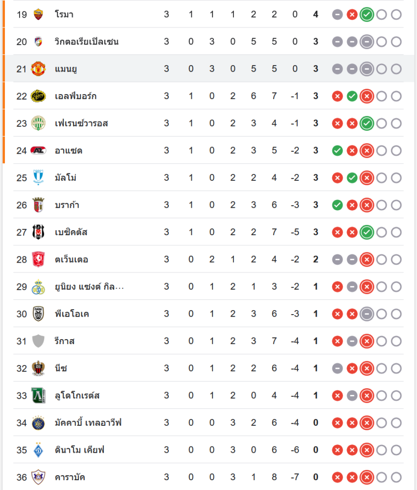Click the Elfsborg yellow club logo
417x490 pixels.
coord(38,96)
